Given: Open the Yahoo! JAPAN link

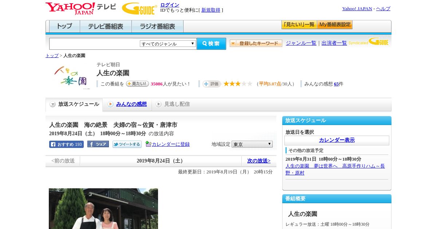Looking at the screenshot, I should [357, 9].
